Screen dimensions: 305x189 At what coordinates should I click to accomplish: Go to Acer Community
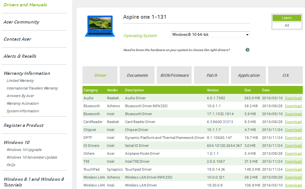[x=21, y=22]
